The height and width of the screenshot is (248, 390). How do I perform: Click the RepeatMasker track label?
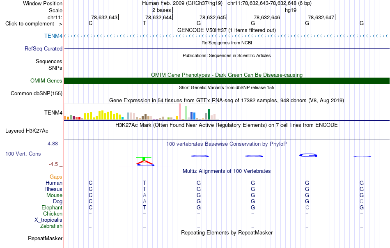point(45,238)
